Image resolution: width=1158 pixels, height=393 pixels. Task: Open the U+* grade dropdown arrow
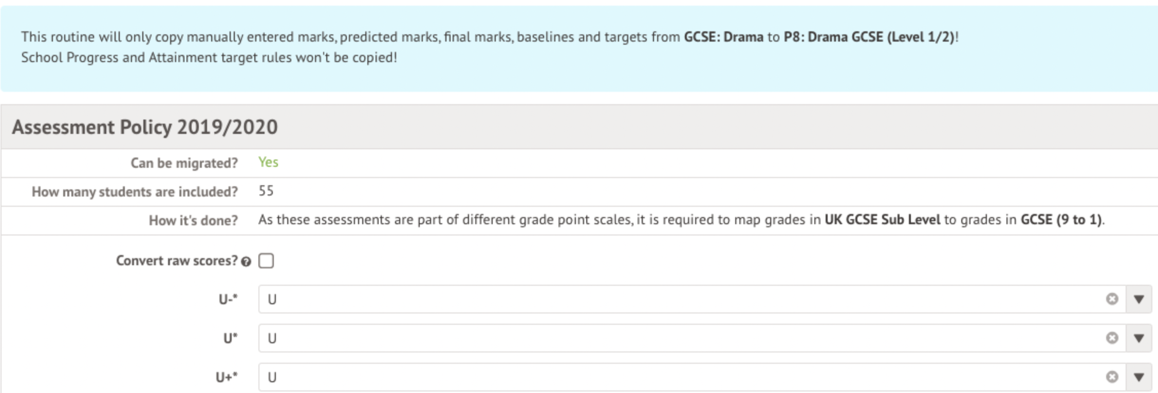(x=1139, y=377)
